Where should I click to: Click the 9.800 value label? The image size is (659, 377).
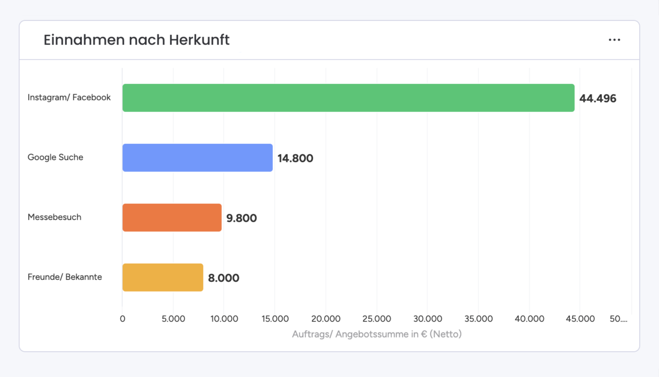241,218
